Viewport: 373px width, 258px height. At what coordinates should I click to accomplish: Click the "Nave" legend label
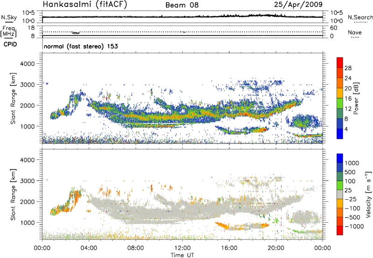click(x=354, y=32)
